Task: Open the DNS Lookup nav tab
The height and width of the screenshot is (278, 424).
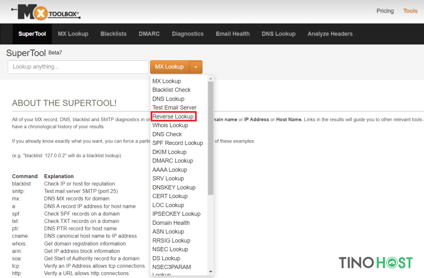Action: point(279,34)
